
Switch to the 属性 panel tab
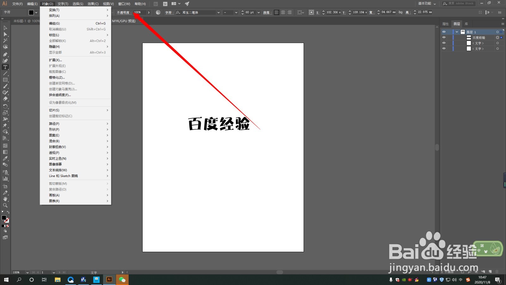[446, 24]
